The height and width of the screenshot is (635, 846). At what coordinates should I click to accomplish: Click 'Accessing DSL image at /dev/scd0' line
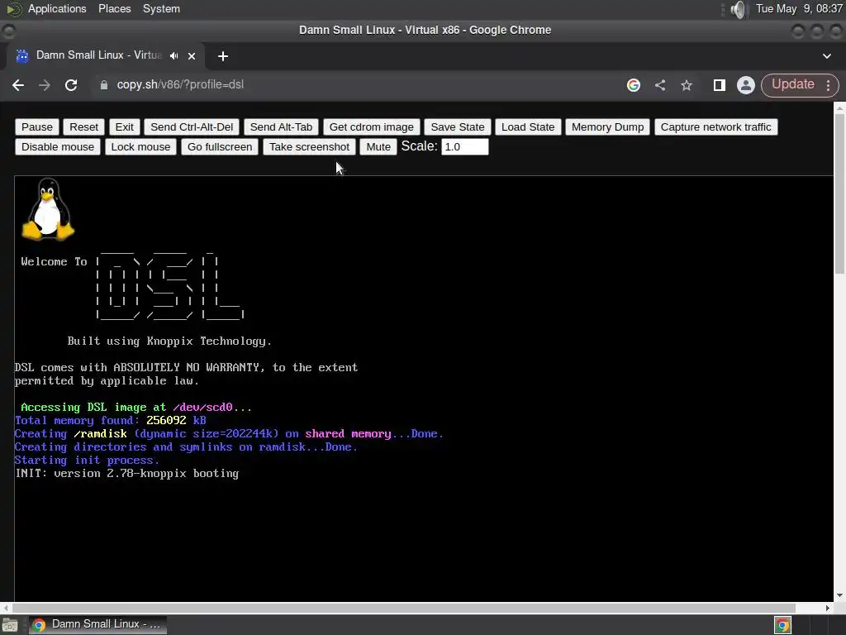pyautogui.click(x=136, y=407)
